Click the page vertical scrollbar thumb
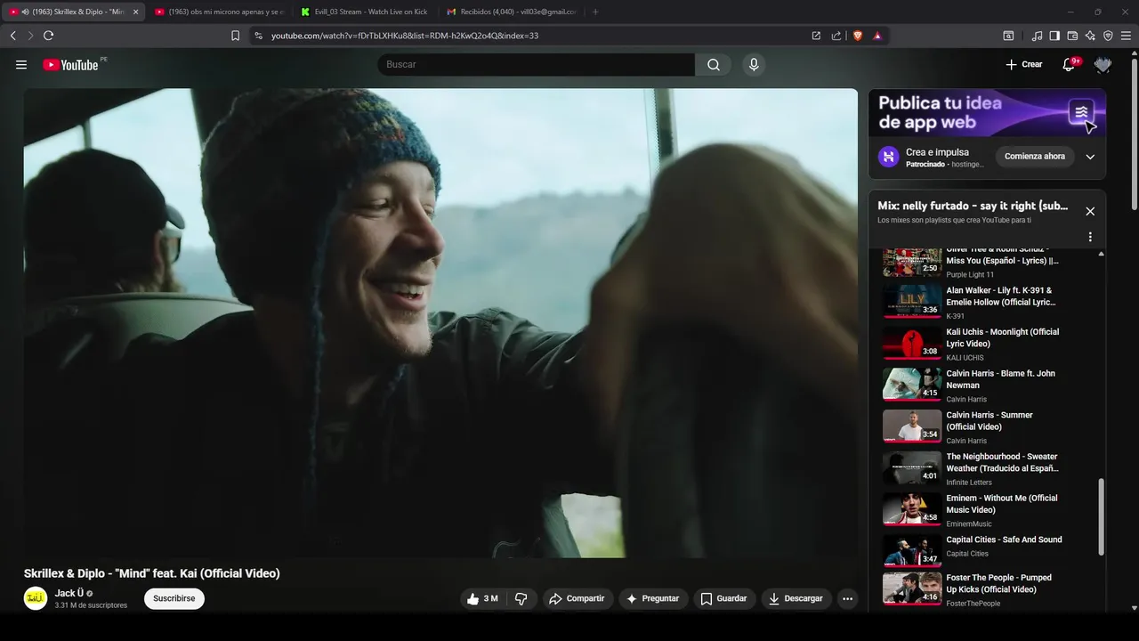Viewport: 1139px width, 641px height. pyautogui.click(x=1134, y=134)
